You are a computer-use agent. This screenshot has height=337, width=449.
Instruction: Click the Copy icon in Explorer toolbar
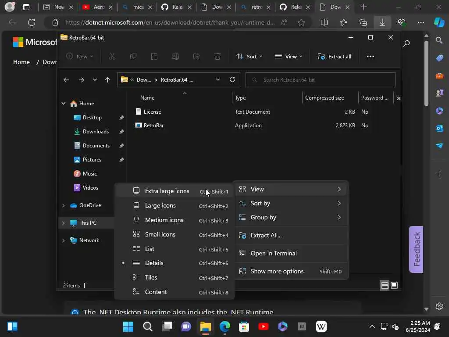(133, 57)
